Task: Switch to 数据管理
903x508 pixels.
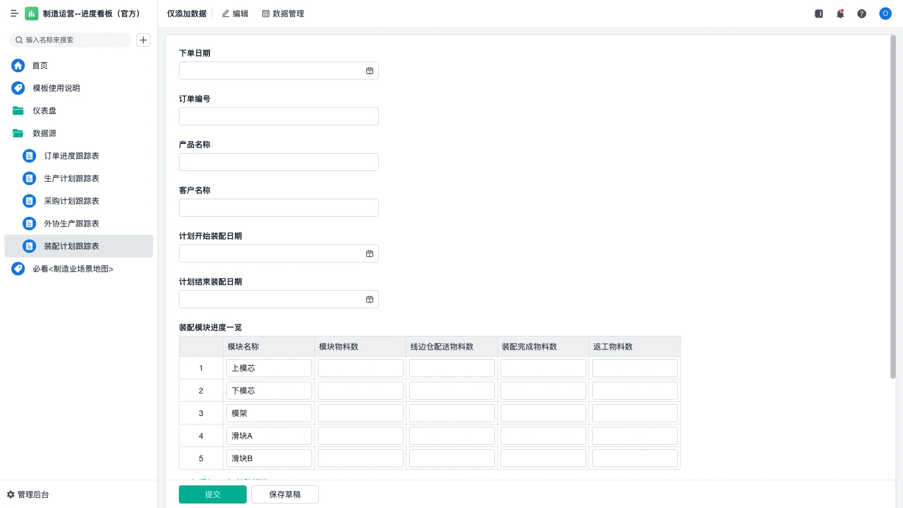Action: pyautogui.click(x=283, y=14)
